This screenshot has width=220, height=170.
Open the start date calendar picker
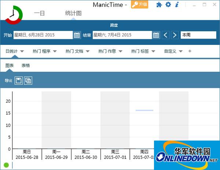click(77, 35)
